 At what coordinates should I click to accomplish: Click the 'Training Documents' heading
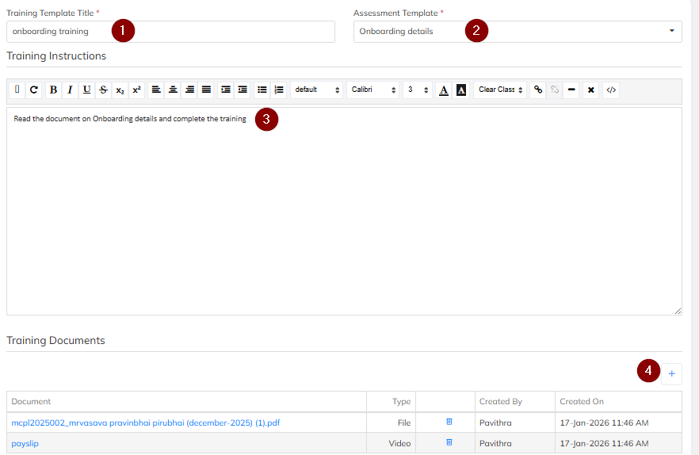click(x=55, y=340)
